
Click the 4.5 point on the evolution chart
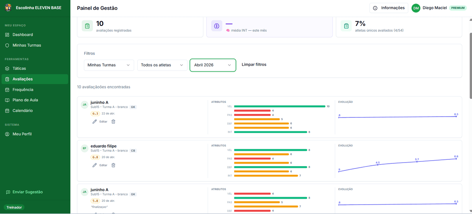coord(378,164)
